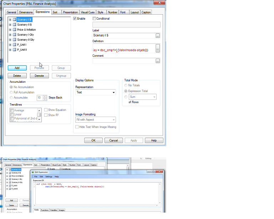The height and width of the screenshot is (219, 274).
Task: Open Edit menu in Edit Expression window
Action: coord(41,177)
